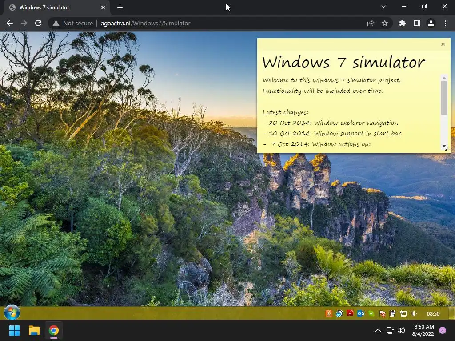Screen dimensions: 455x341
Task: Click the green checkmark shield tray icon
Action: click(x=371, y=313)
